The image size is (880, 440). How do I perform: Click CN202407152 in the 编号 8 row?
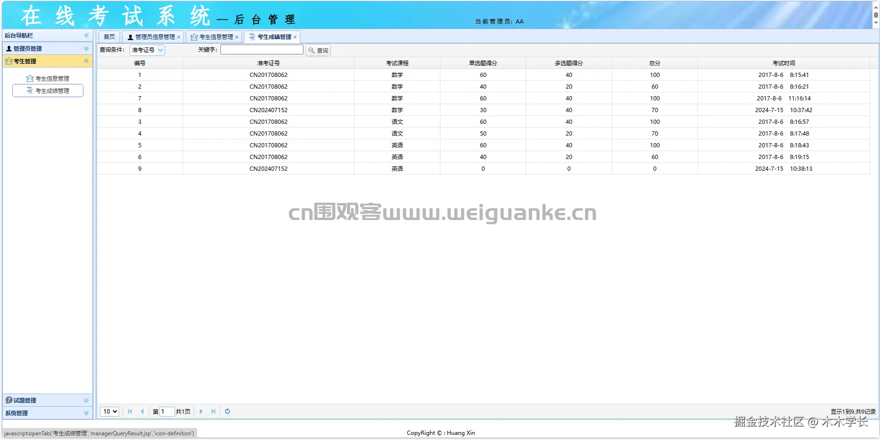[x=268, y=110]
